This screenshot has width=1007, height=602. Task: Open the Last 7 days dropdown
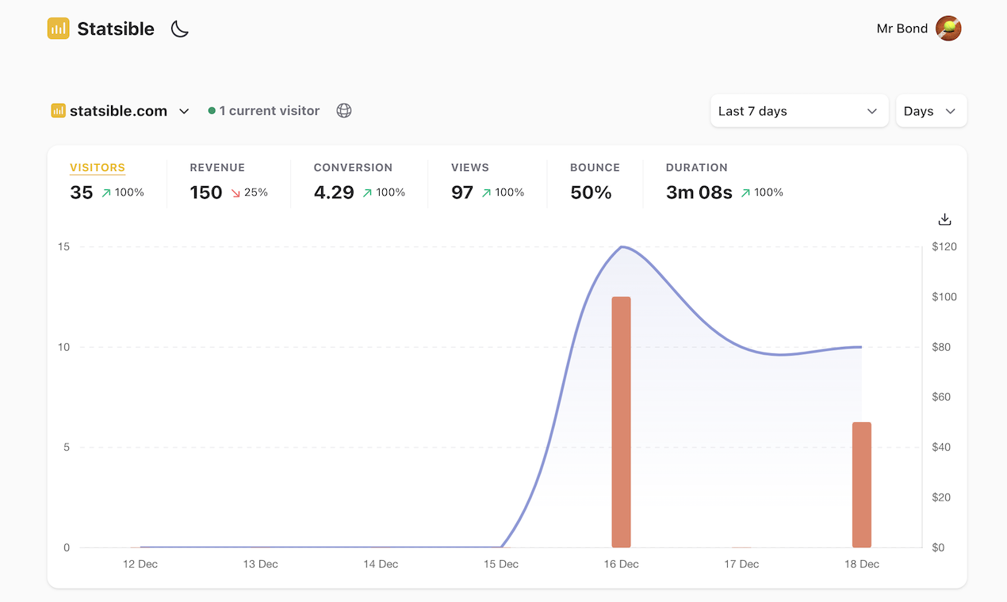(x=798, y=111)
